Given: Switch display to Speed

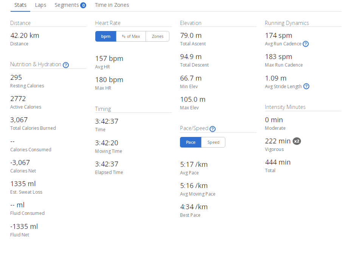Looking at the screenshot, I should click(x=213, y=142).
